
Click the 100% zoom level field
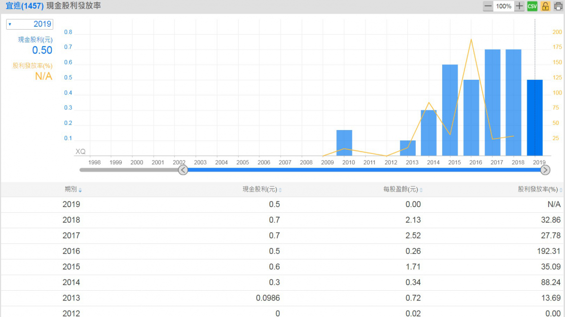(x=503, y=6)
